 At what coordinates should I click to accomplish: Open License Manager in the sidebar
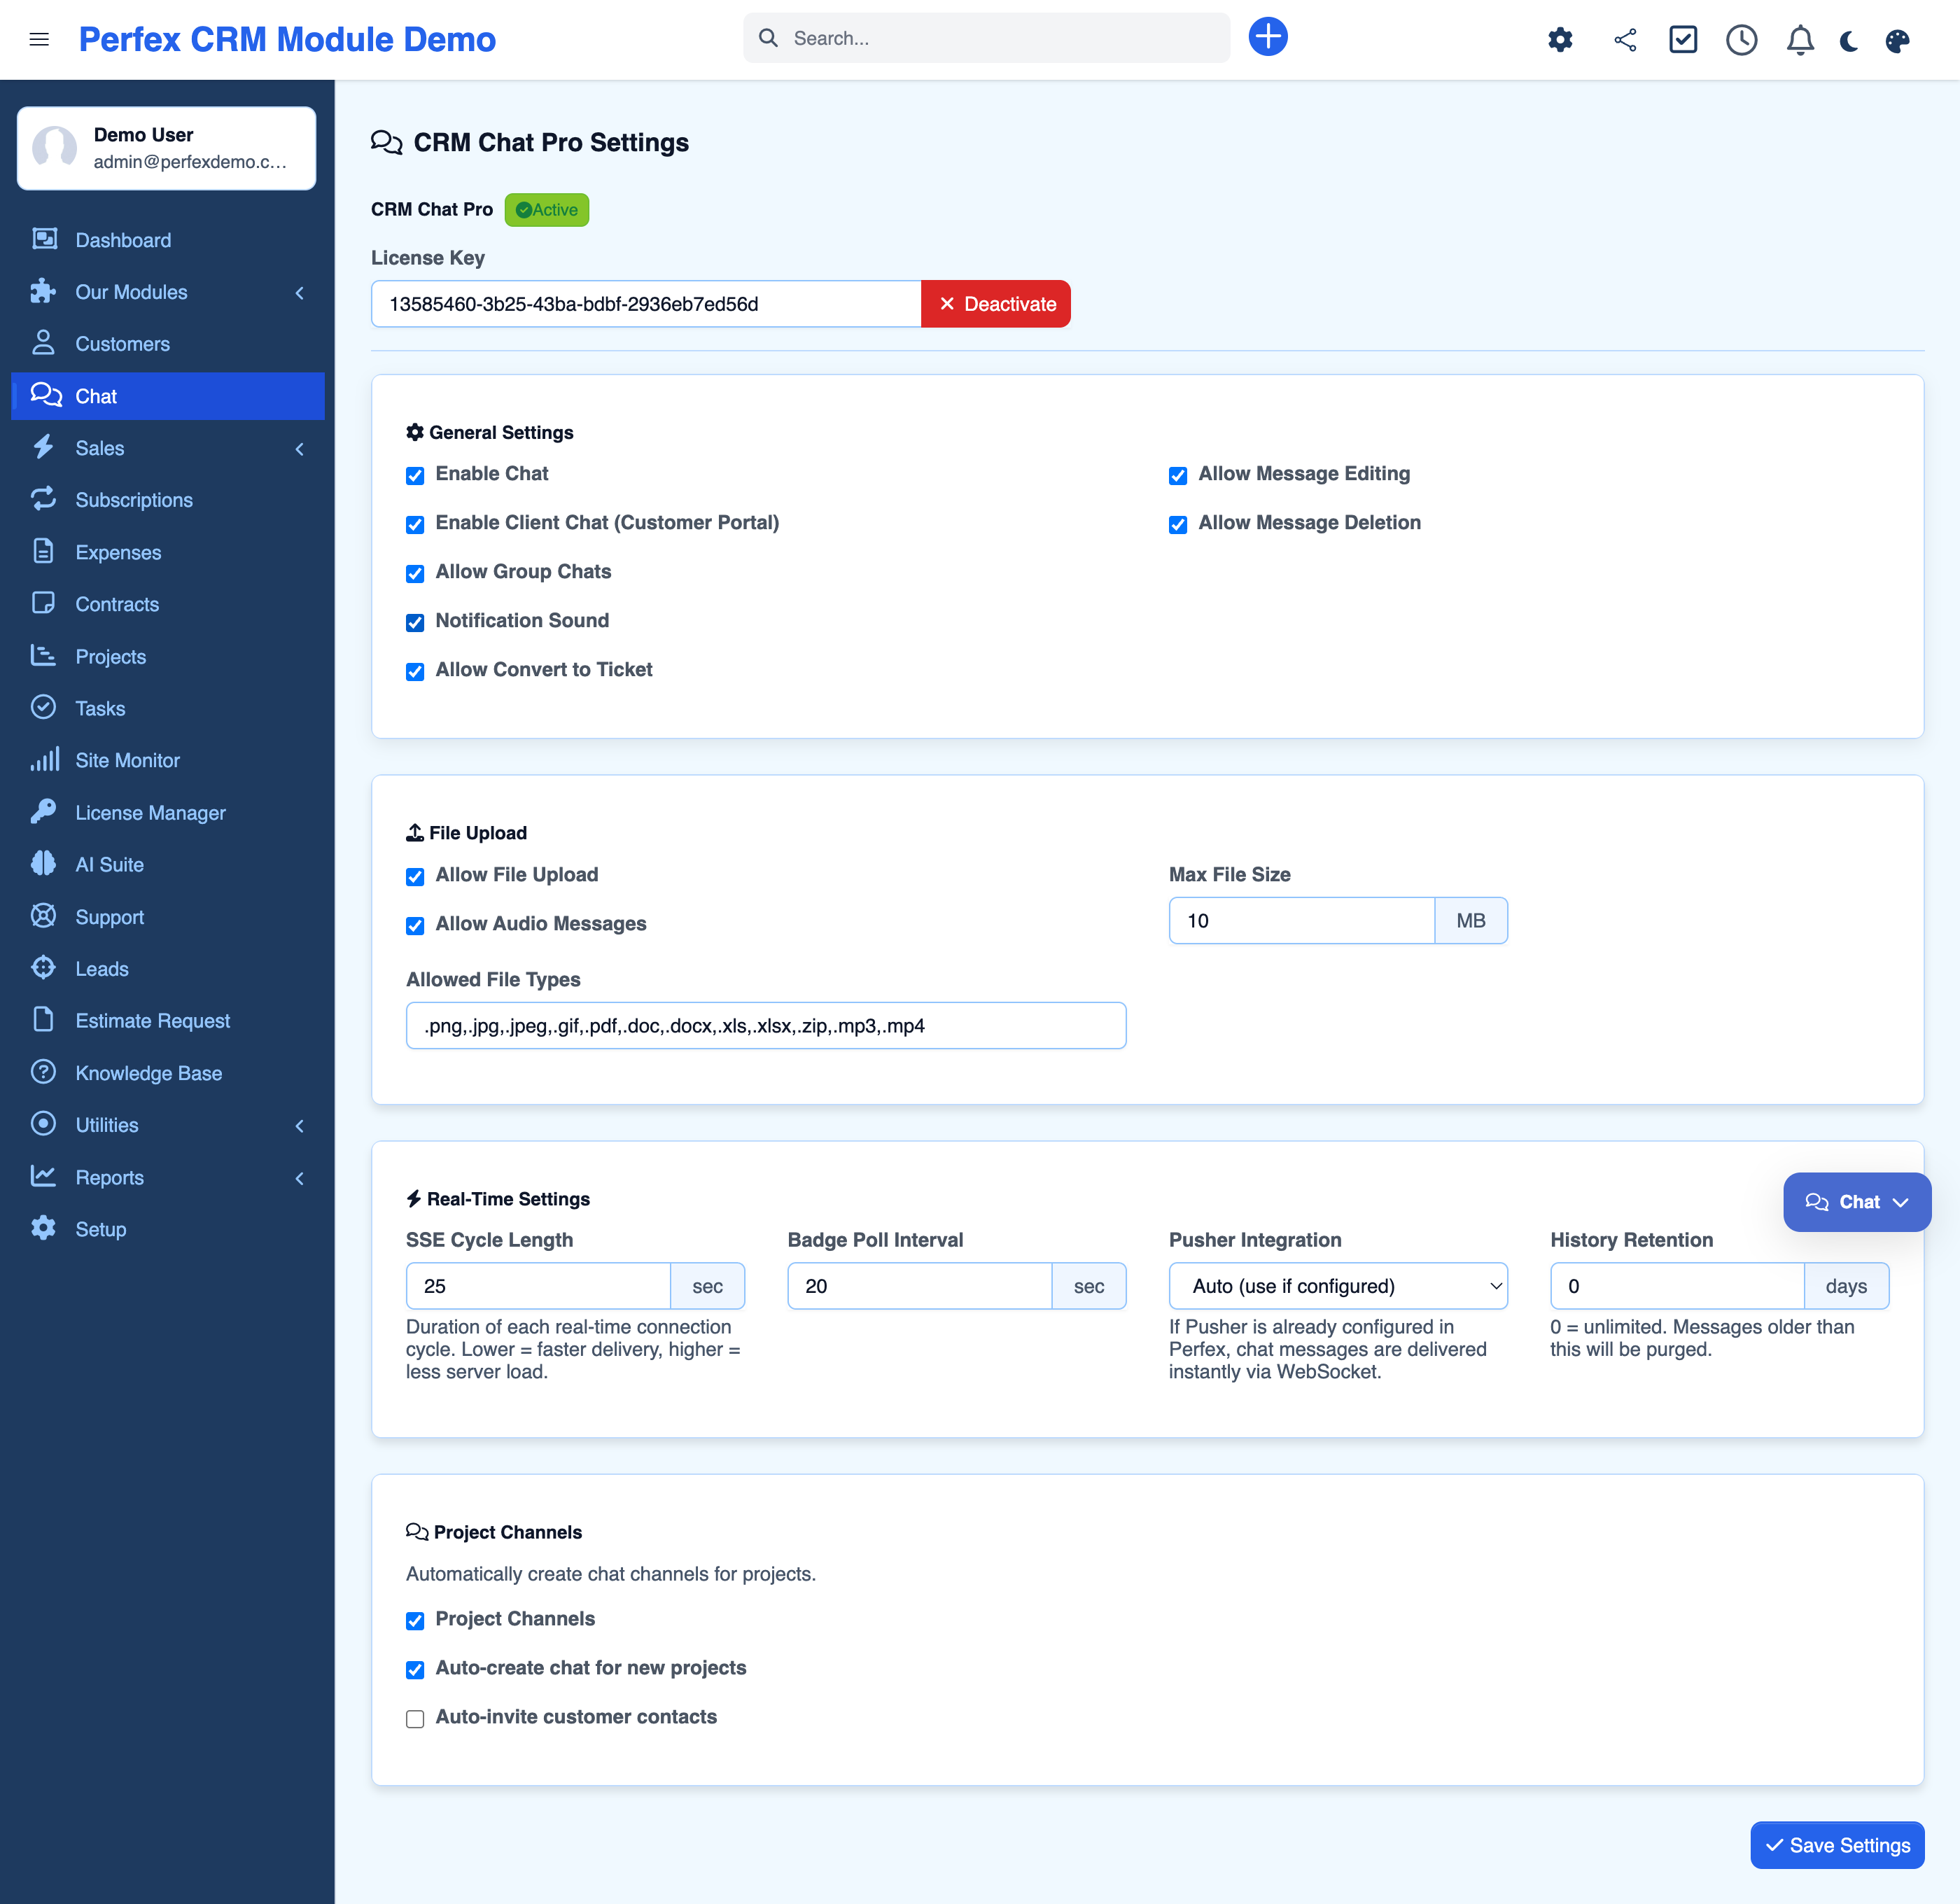click(x=150, y=813)
